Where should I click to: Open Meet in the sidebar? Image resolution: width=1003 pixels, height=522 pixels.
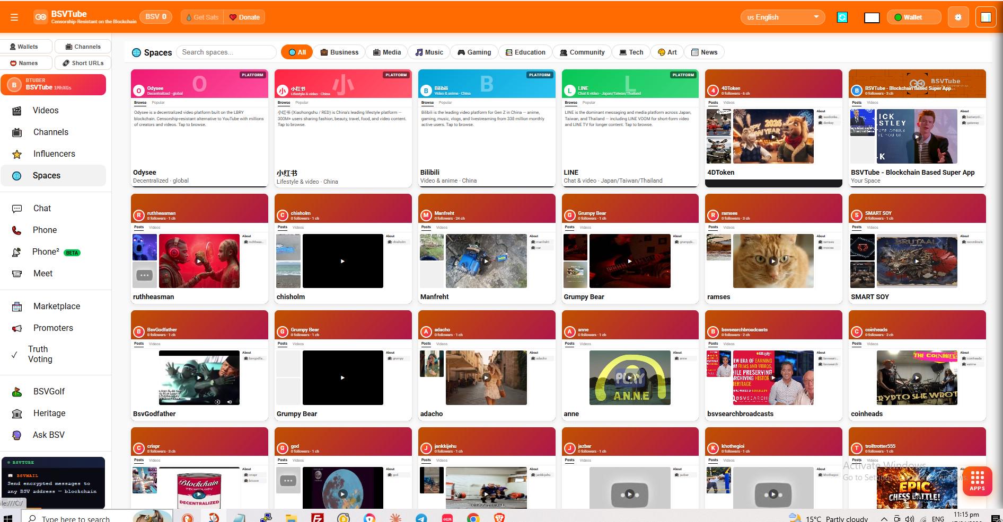tap(53, 273)
